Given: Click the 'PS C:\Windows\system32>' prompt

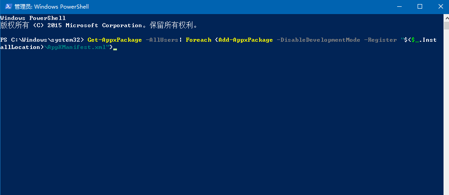Looking at the screenshot, I should click(42, 40).
